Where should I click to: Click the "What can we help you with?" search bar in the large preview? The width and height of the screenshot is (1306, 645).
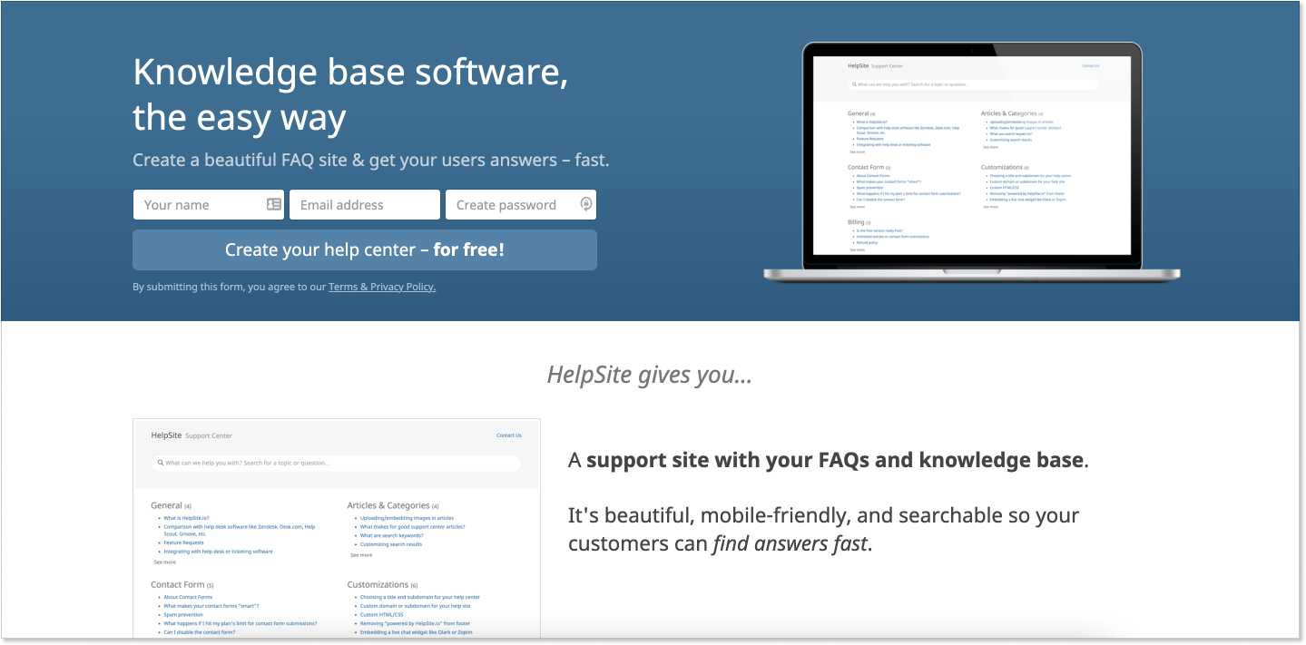336,463
